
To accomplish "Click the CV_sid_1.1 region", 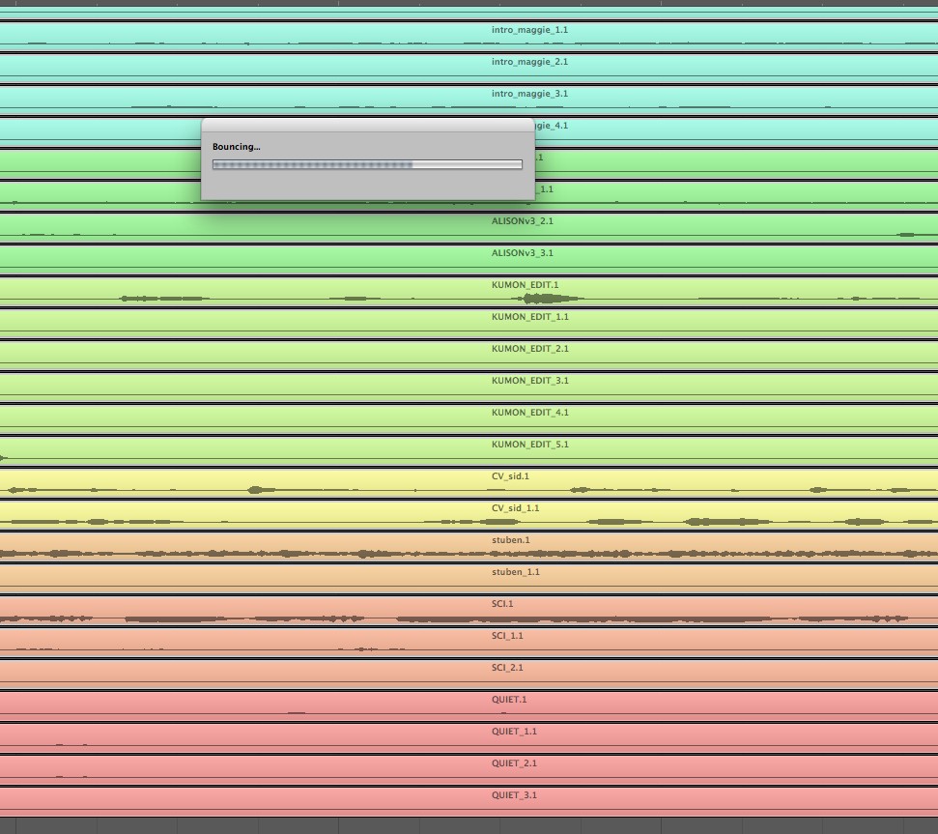I will click(515, 514).
